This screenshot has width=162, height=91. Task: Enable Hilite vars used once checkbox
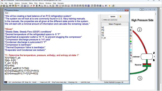(102, 20)
